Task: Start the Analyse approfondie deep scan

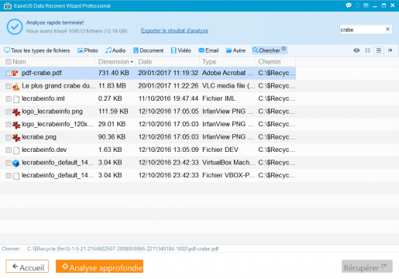Action: [x=99, y=267]
